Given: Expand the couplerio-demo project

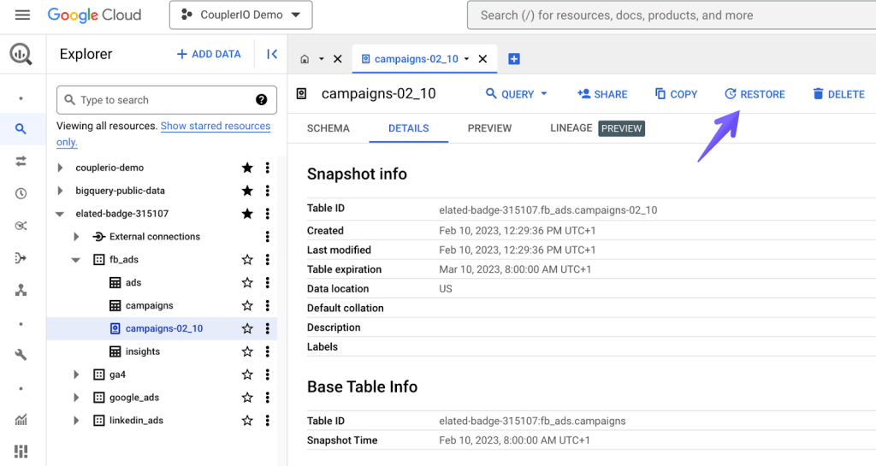Looking at the screenshot, I should (61, 168).
